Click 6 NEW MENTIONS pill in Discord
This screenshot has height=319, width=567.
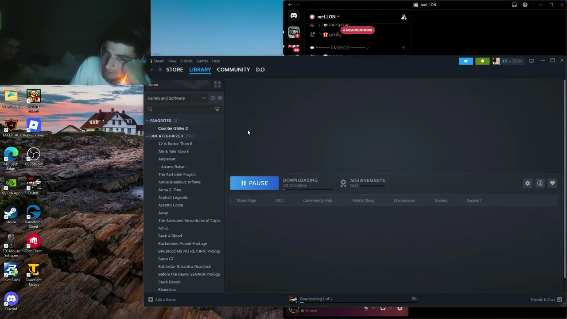pos(357,30)
